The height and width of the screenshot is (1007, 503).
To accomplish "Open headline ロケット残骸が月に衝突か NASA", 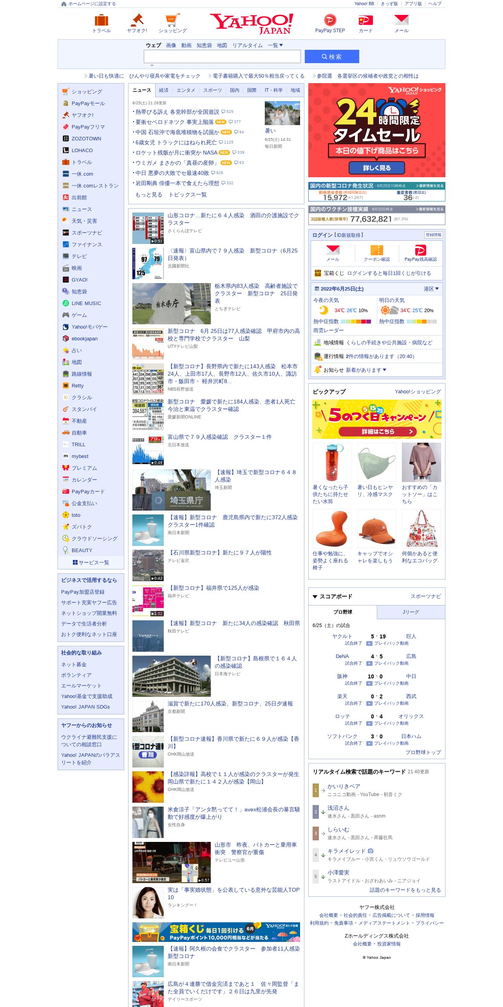I will tap(176, 153).
